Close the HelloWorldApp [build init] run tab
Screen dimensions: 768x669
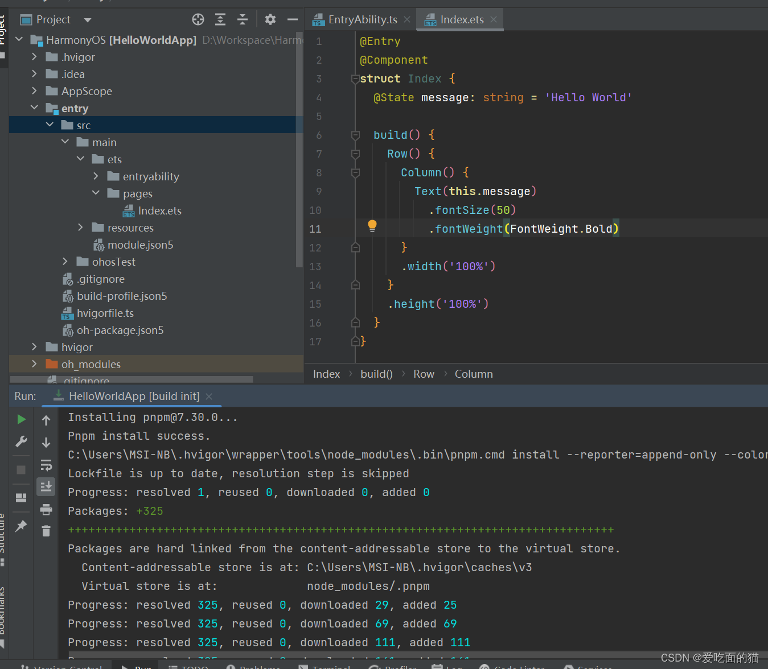209,397
